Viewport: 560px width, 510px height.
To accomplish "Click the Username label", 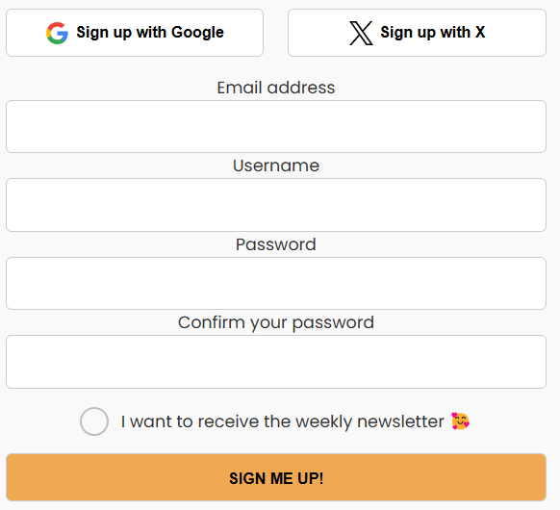I will (276, 166).
